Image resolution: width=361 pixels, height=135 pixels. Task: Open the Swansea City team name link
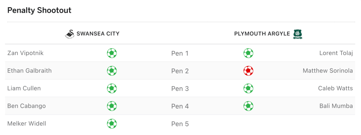tap(98, 34)
